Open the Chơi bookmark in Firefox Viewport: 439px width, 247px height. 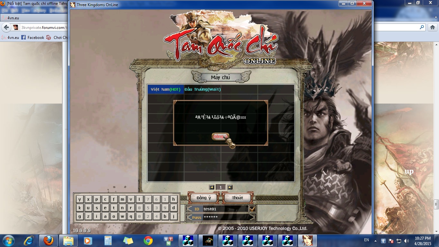click(x=57, y=37)
